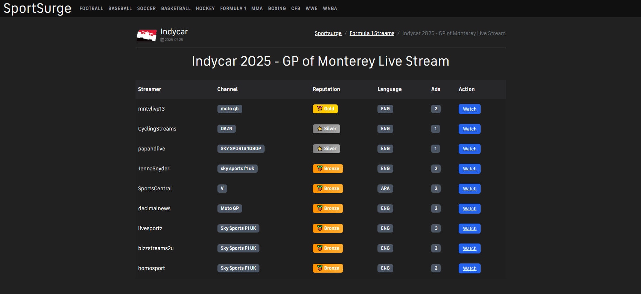Viewport: 641px width, 294px height.
Task: Follow the Formula 1 Streams breadcrumb link
Action: tap(372, 33)
